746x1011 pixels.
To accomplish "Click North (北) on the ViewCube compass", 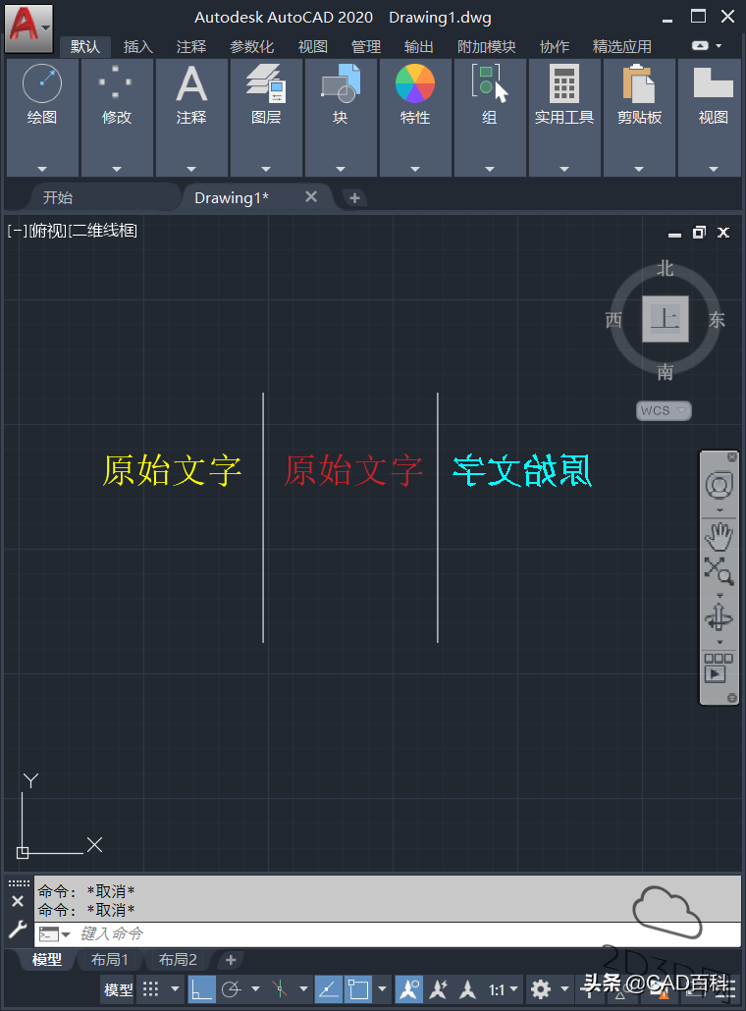I will click(x=665, y=268).
